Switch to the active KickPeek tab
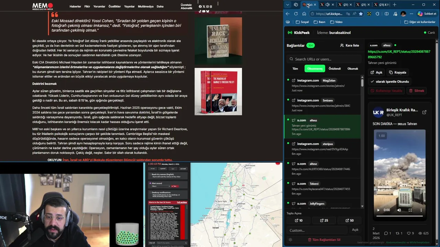Image resolution: width=440 pixels, height=247 pixels. click(x=309, y=5)
